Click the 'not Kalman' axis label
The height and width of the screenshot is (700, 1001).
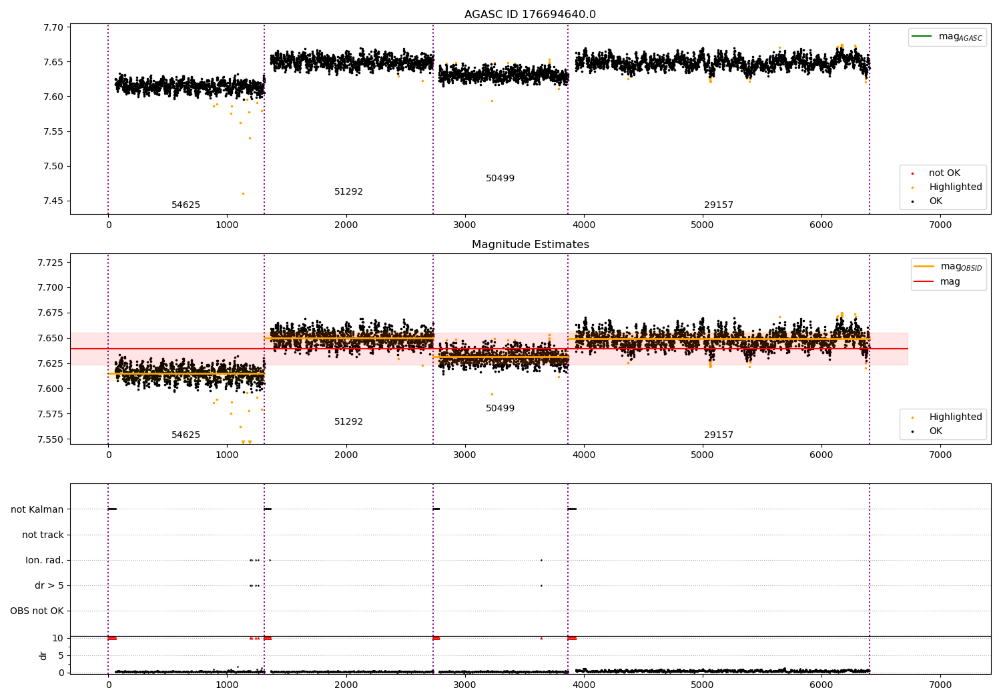click(37, 509)
